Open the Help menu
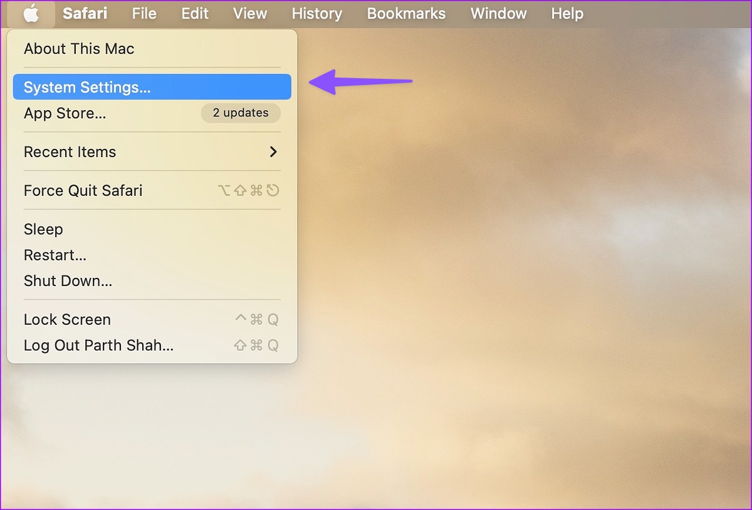 click(567, 13)
